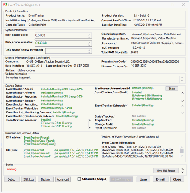The width and height of the screenshot is (190, 193).
Task: Save the diagnostics report
Action: tap(143, 179)
